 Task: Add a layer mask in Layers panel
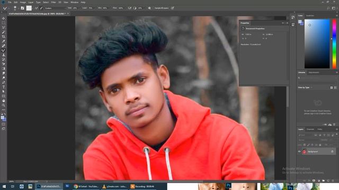coord(314,180)
